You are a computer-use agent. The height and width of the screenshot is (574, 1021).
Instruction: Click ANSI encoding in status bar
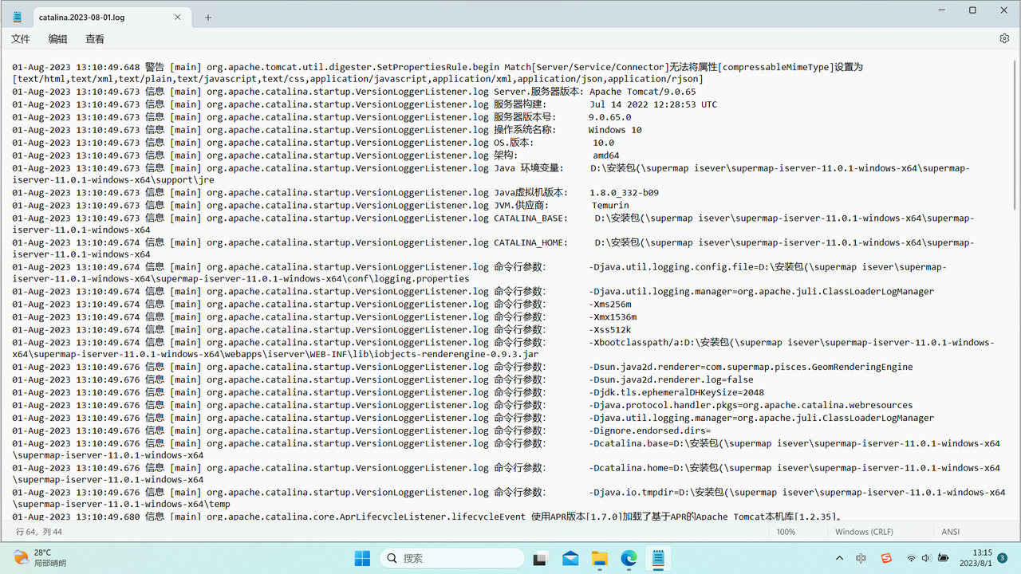[951, 532]
